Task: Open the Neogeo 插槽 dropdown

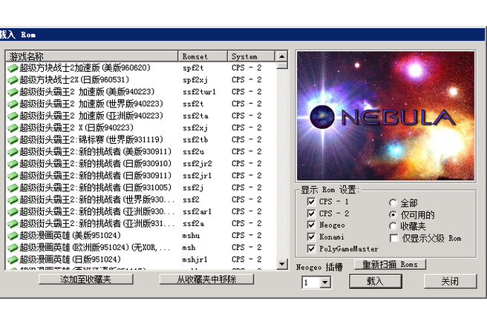Action: click(x=325, y=282)
